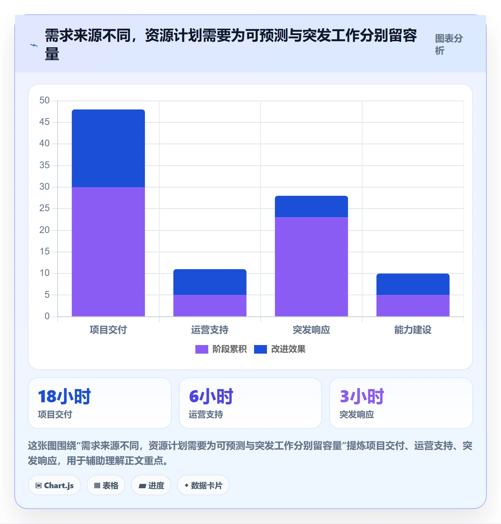Click the purple 阶段累积 bar for 项目交付
The image size is (501, 524).
coord(108,252)
